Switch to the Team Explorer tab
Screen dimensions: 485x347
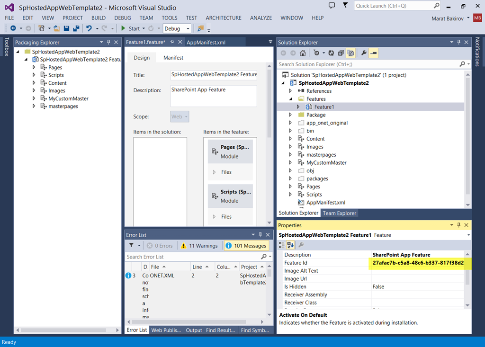click(x=339, y=213)
